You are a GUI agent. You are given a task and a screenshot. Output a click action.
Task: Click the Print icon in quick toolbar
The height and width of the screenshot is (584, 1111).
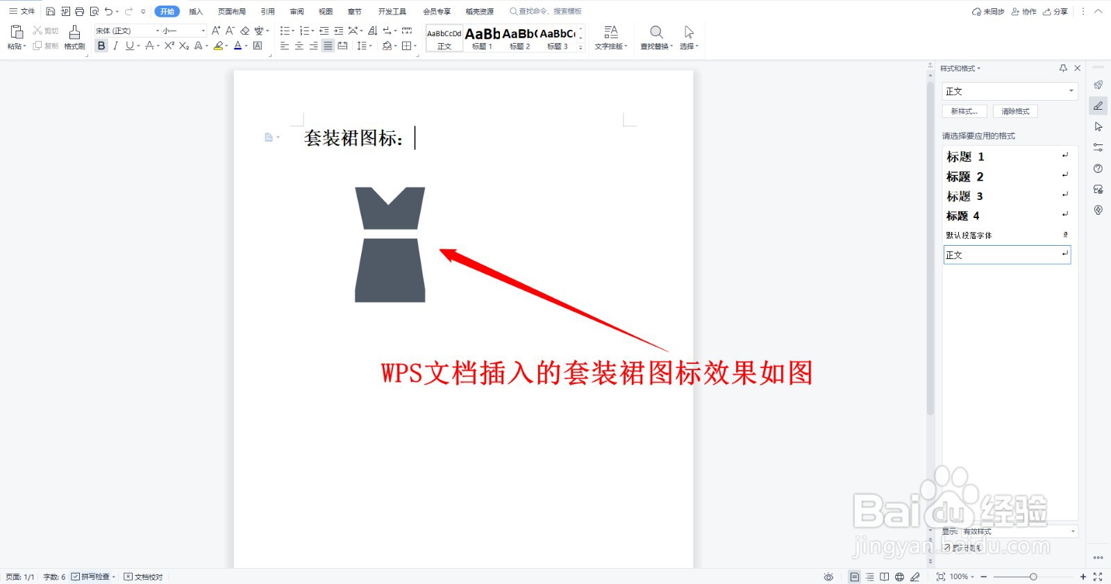click(80, 11)
